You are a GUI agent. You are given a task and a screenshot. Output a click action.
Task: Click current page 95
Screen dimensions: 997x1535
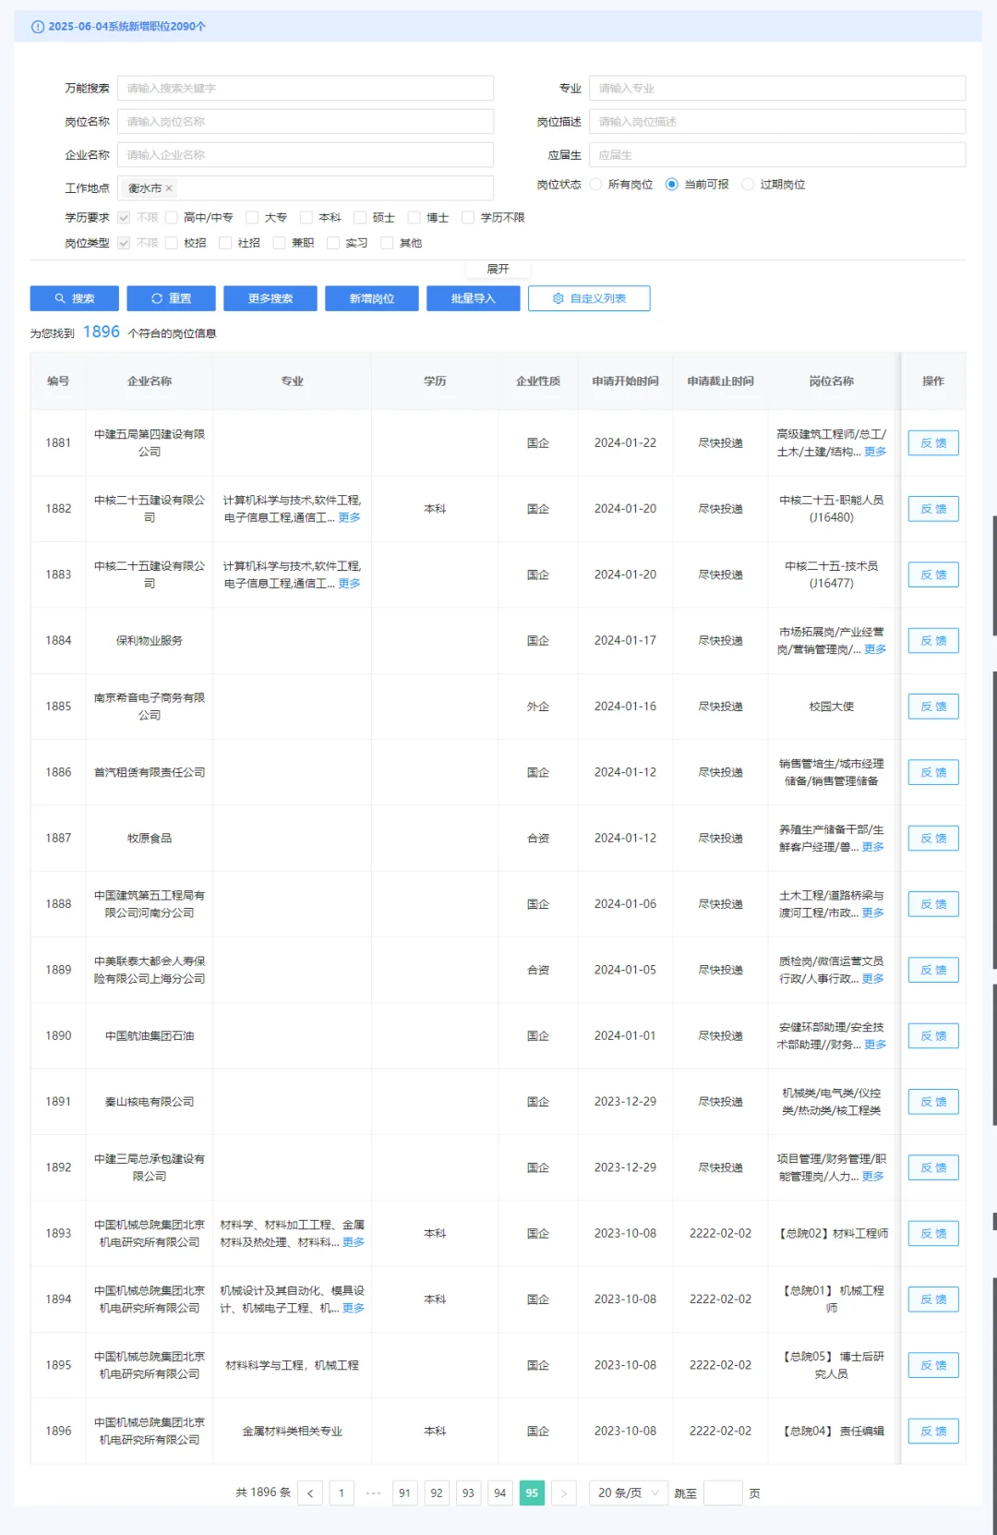coord(532,1493)
